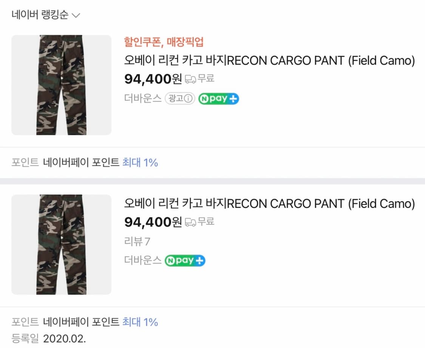Open second 오베이 리컨 카고 바지 product title
This screenshot has height=348, width=425.
[269, 204]
